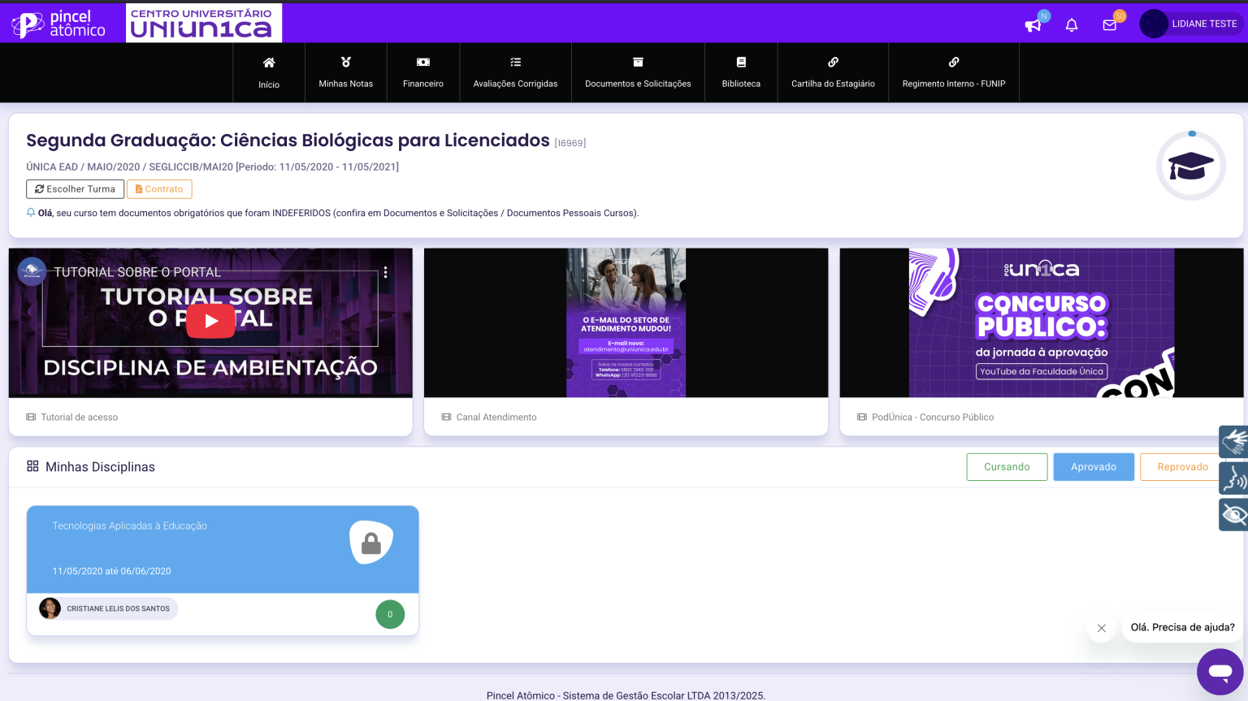Open Escolher Turma selector
Image resolution: width=1248 pixels, height=701 pixels.
(x=75, y=188)
